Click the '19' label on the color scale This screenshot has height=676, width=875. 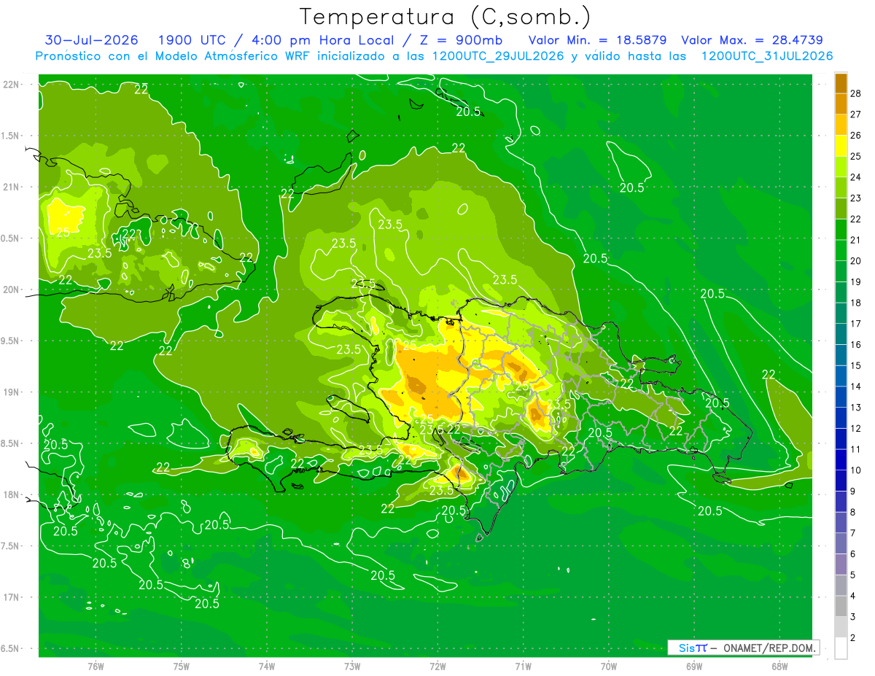[x=856, y=281]
